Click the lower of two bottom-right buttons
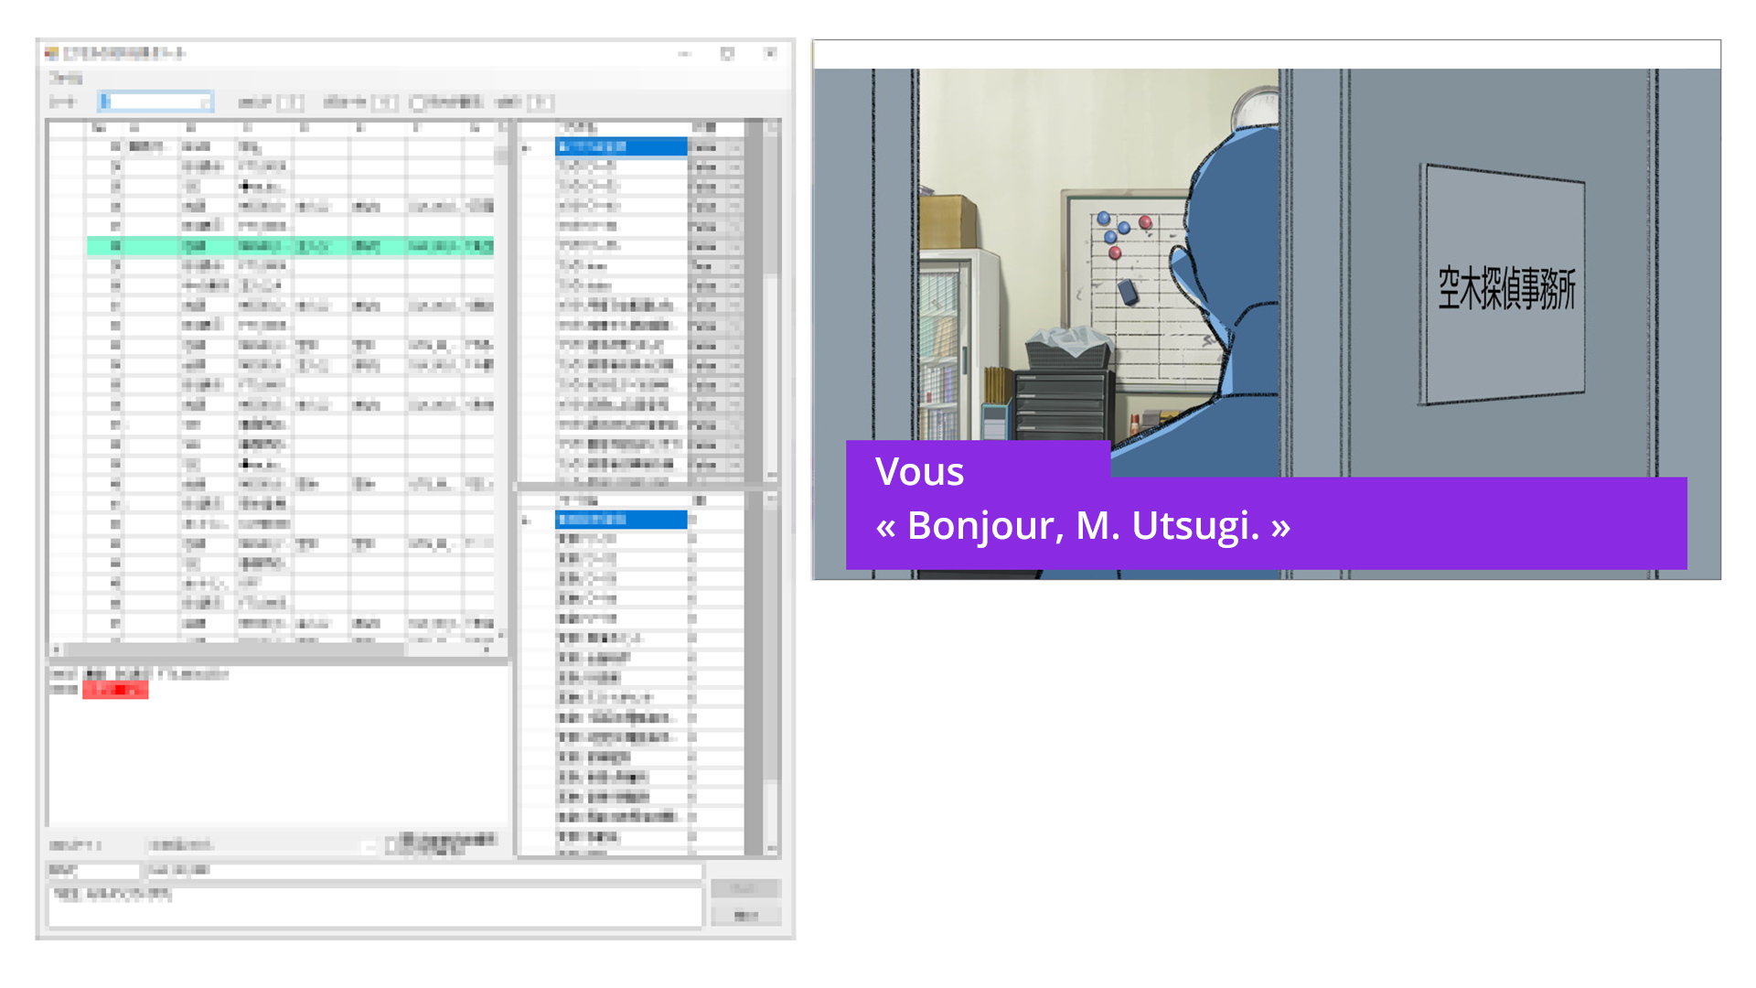This screenshot has width=1756, height=988. [x=745, y=915]
